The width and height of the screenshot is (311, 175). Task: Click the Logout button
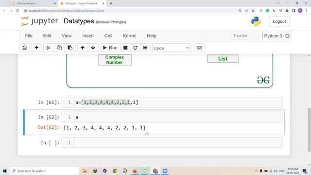click(x=279, y=21)
